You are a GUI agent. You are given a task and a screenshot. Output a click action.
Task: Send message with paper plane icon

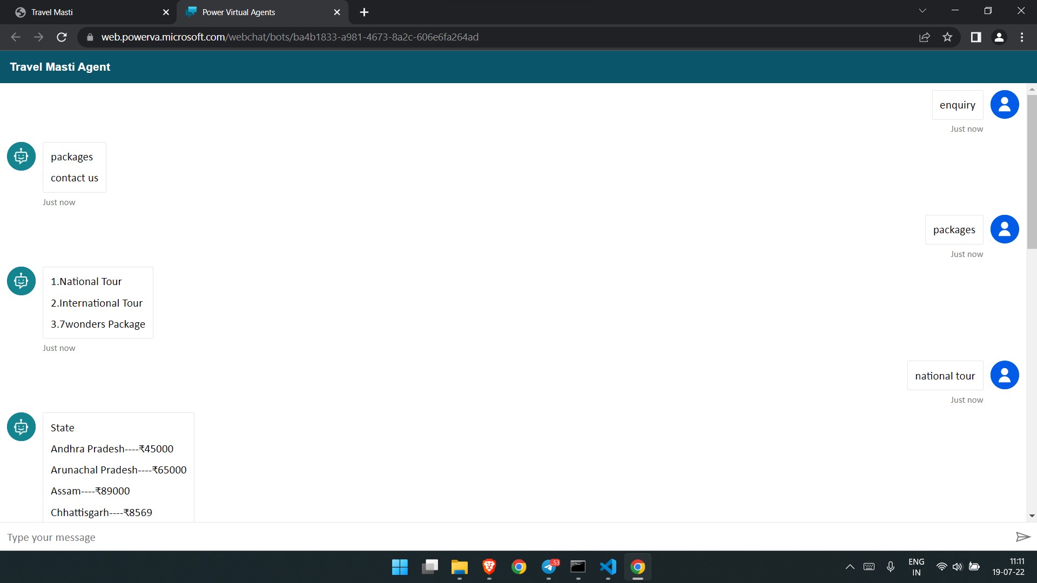click(x=1022, y=537)
